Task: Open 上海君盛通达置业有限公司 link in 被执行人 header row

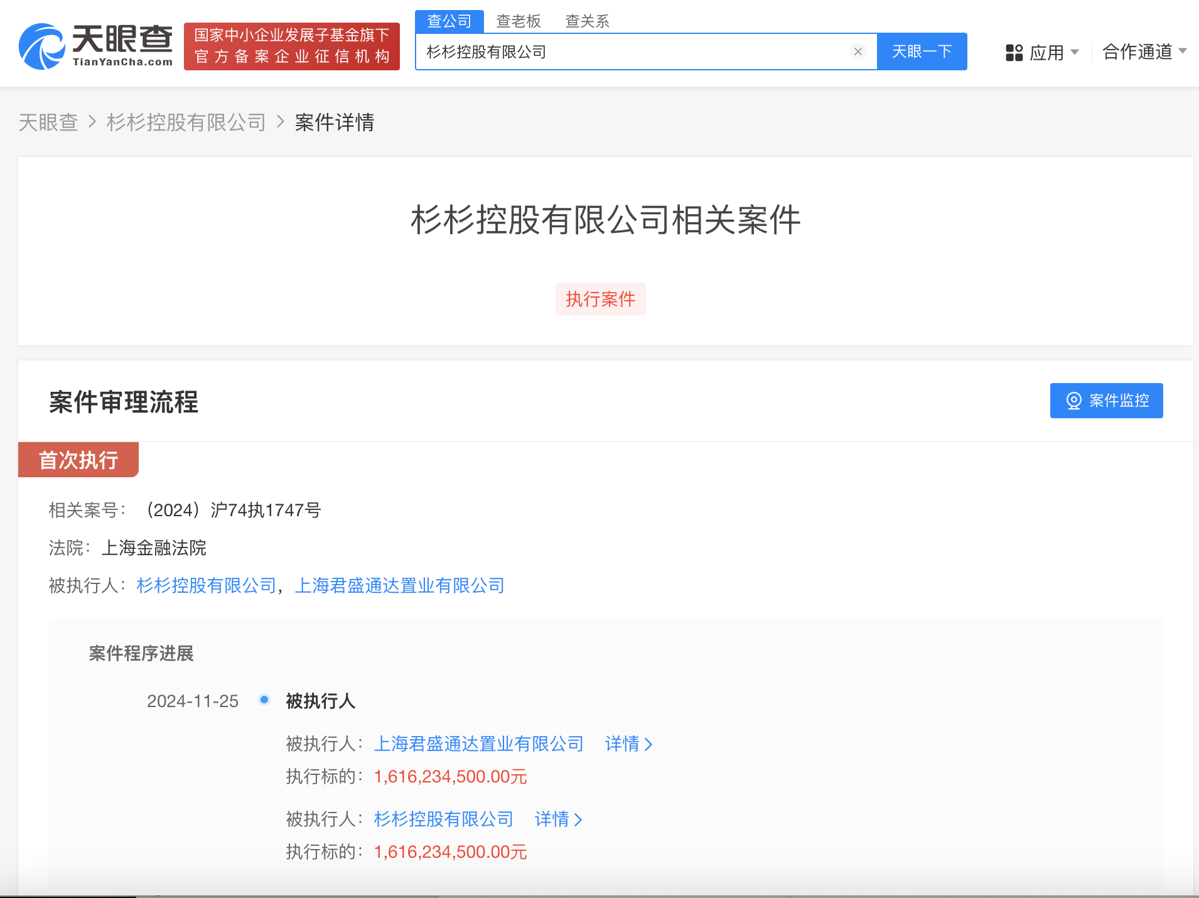Action: (x=400, y=585)
